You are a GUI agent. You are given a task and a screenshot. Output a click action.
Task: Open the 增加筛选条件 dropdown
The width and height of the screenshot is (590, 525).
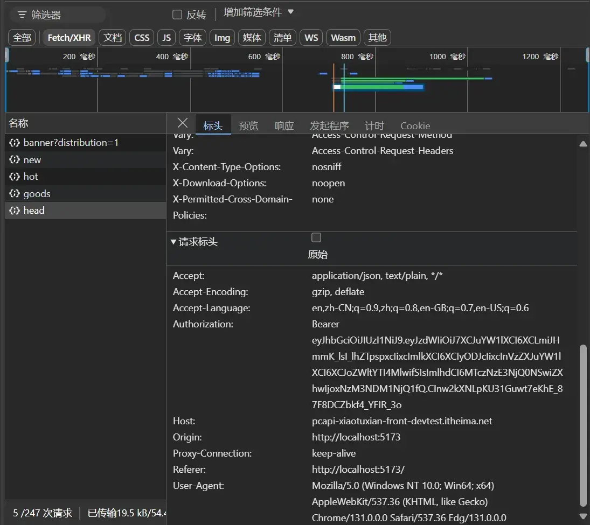click(258, 12)
